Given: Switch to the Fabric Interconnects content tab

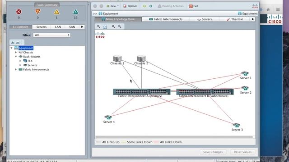Looking at the screenshot, I should [x=166, y=19].
